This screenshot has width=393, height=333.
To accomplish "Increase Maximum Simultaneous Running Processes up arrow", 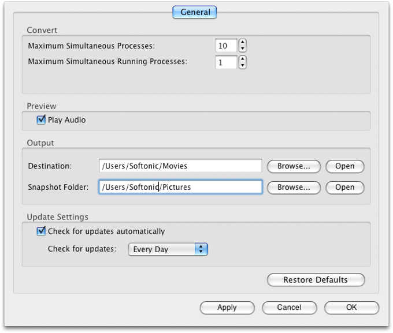I will (x=243, y=59).
